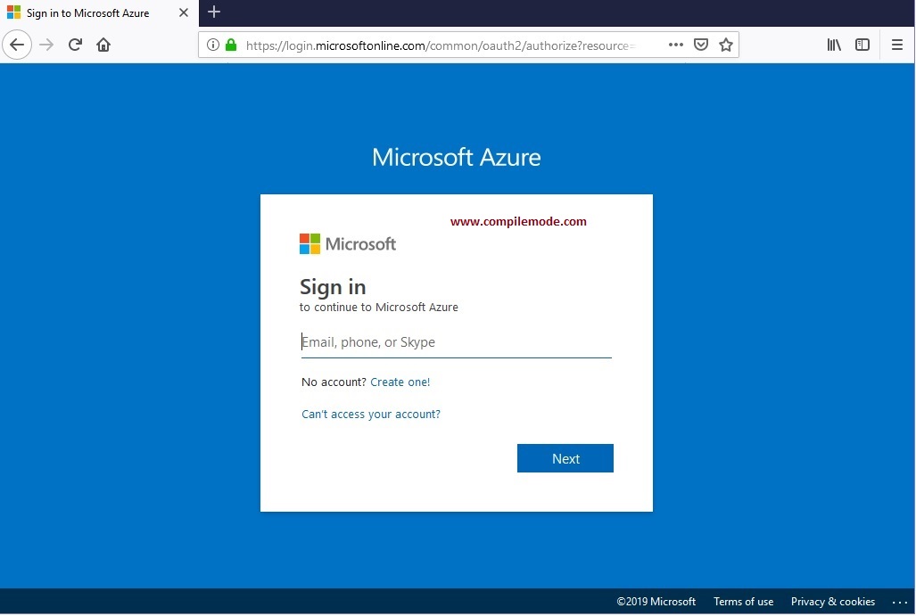
Task: Open the Firefox application menu
Action: tap(897, 45)
